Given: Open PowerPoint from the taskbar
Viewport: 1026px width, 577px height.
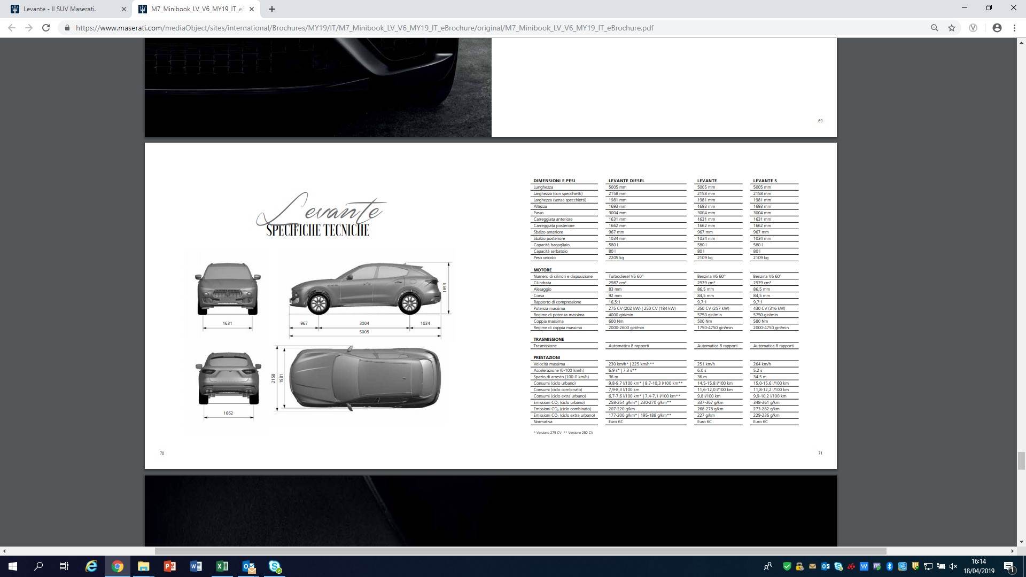Looking at the screenshot, I should [169, 566].
